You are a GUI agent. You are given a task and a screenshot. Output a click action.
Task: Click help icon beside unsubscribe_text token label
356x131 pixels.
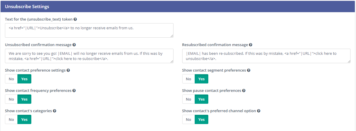coord(75,19)
